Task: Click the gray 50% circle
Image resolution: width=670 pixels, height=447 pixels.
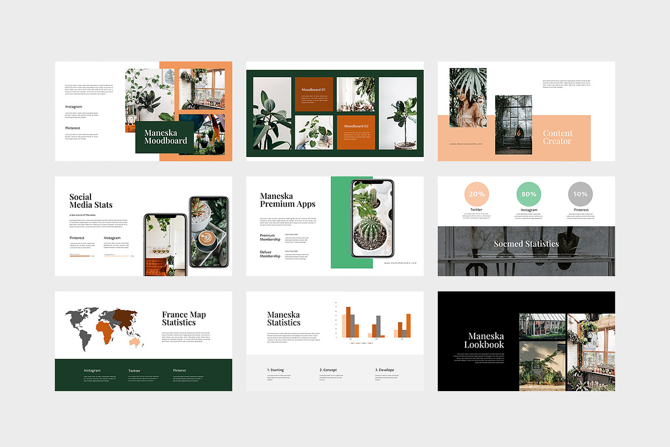Action: pyautogui.click(x=581, y=194)
